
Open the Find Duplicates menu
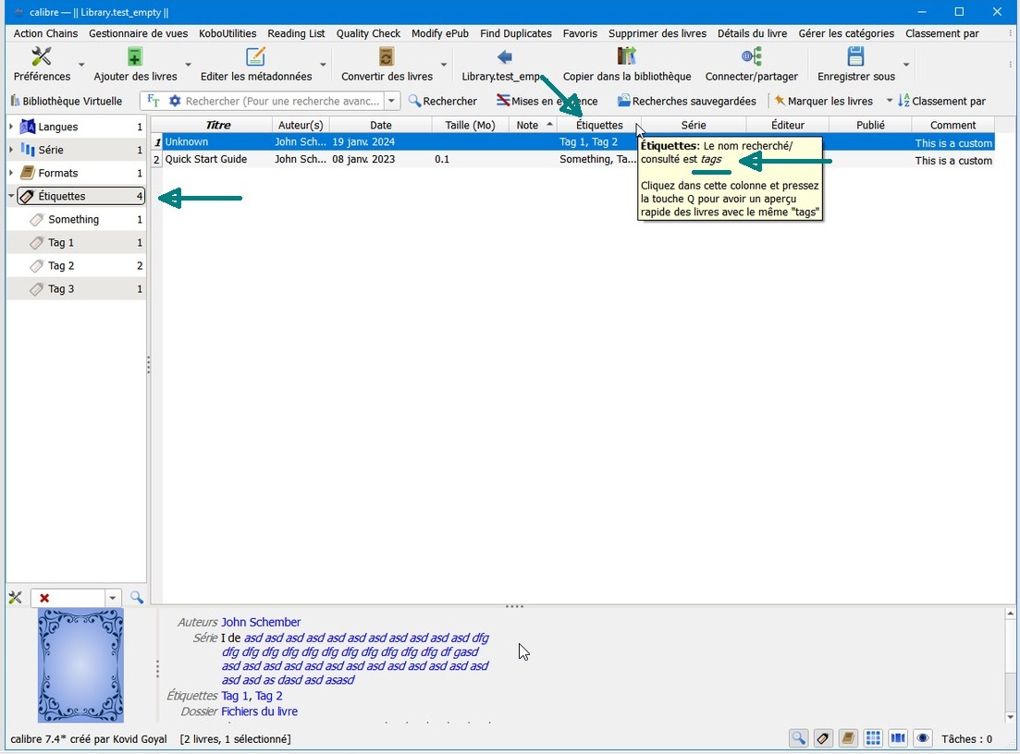515,33
